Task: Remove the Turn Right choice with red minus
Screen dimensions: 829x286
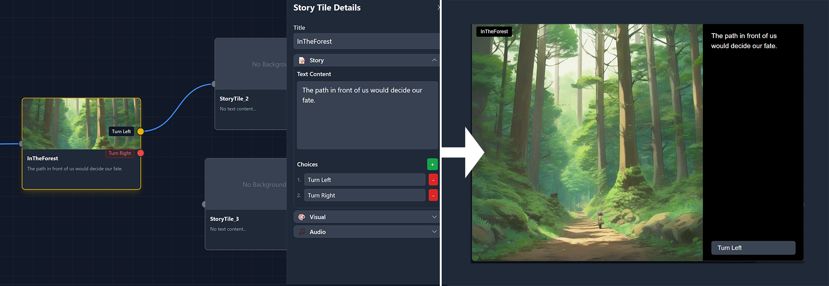Action: pos(433,195)
